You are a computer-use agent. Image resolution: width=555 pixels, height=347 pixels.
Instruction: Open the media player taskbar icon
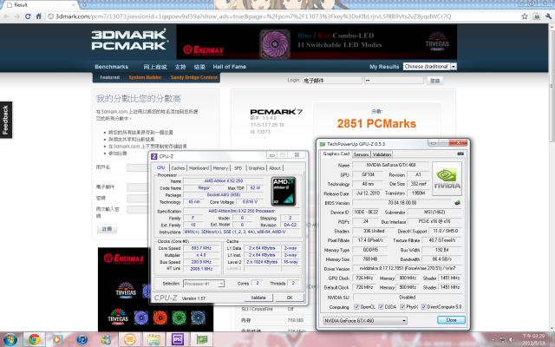[57, 339]
